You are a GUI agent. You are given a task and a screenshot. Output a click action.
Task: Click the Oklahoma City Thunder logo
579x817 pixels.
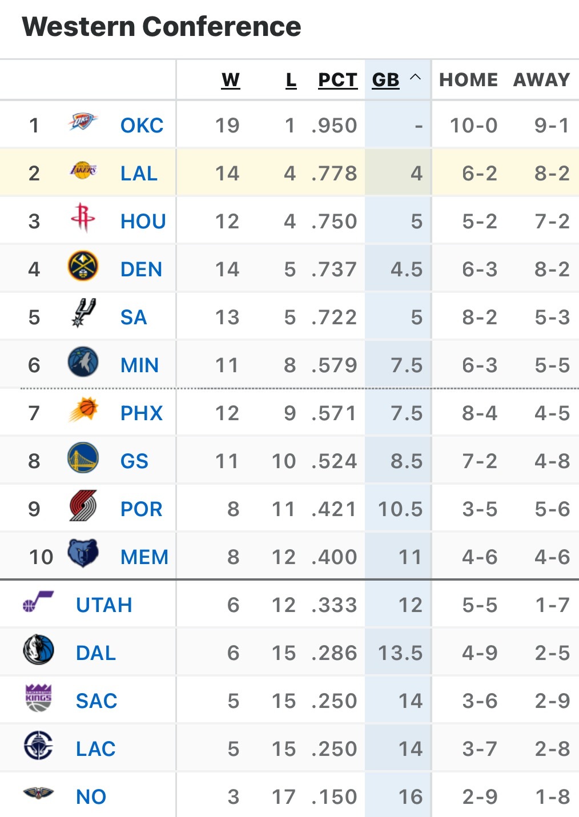83,122
